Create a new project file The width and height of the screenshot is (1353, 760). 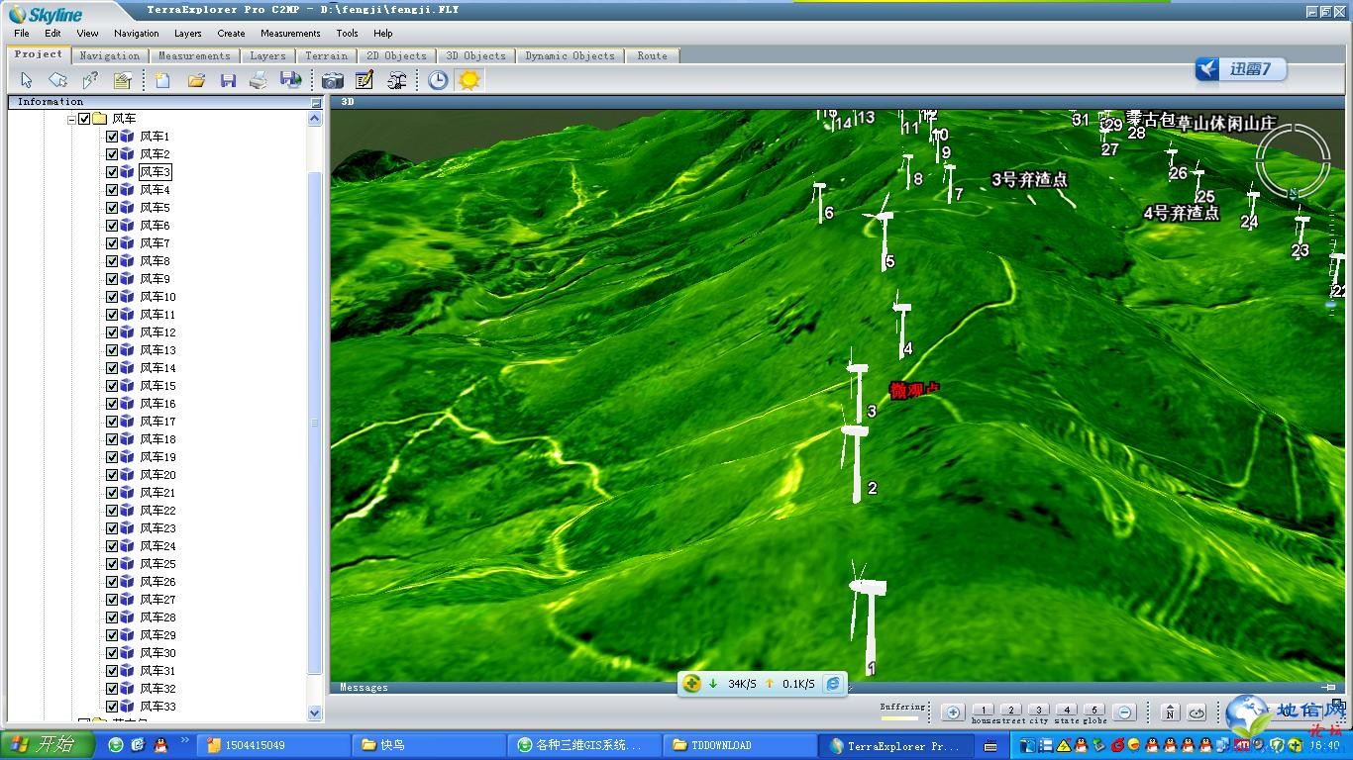[163, 80]
